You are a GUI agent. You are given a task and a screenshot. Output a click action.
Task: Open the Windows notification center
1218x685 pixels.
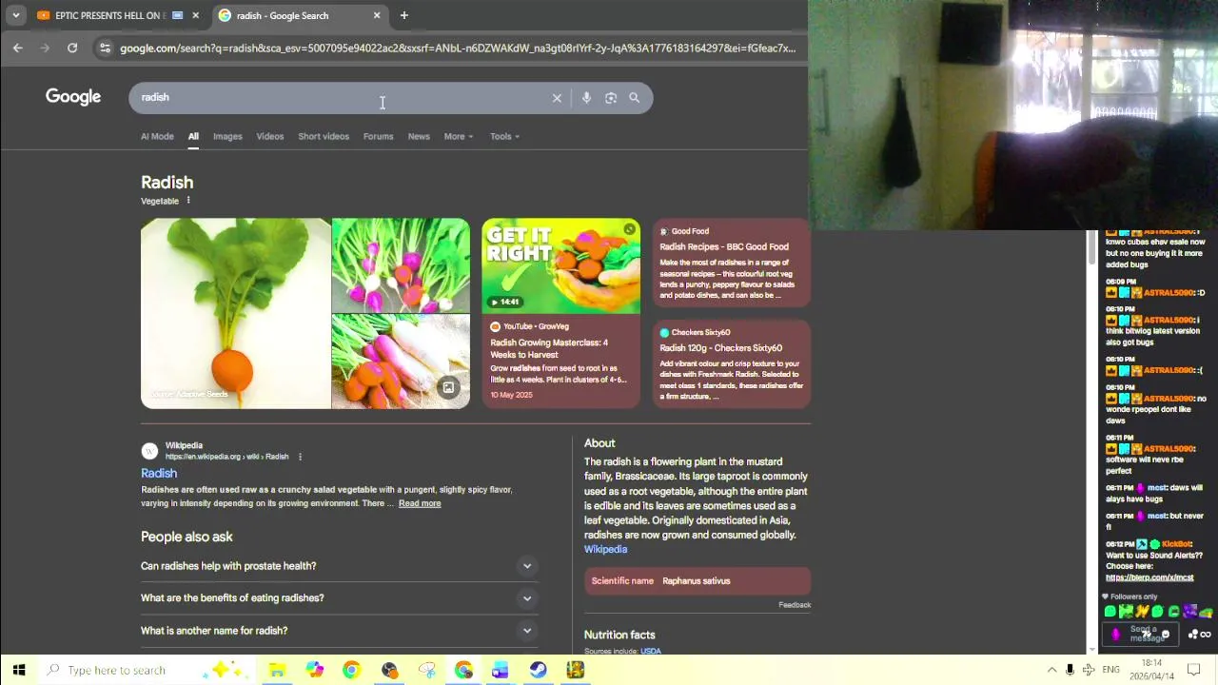click(1194, 670)
